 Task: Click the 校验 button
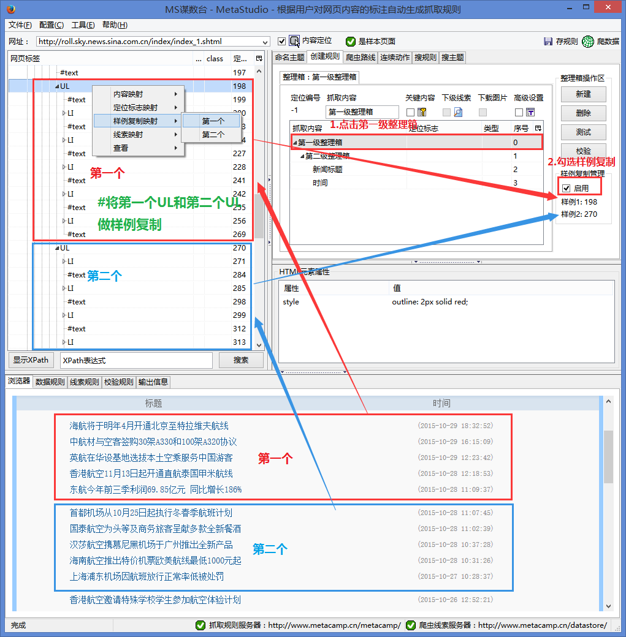pyautogui.click(x=583, y=150)
